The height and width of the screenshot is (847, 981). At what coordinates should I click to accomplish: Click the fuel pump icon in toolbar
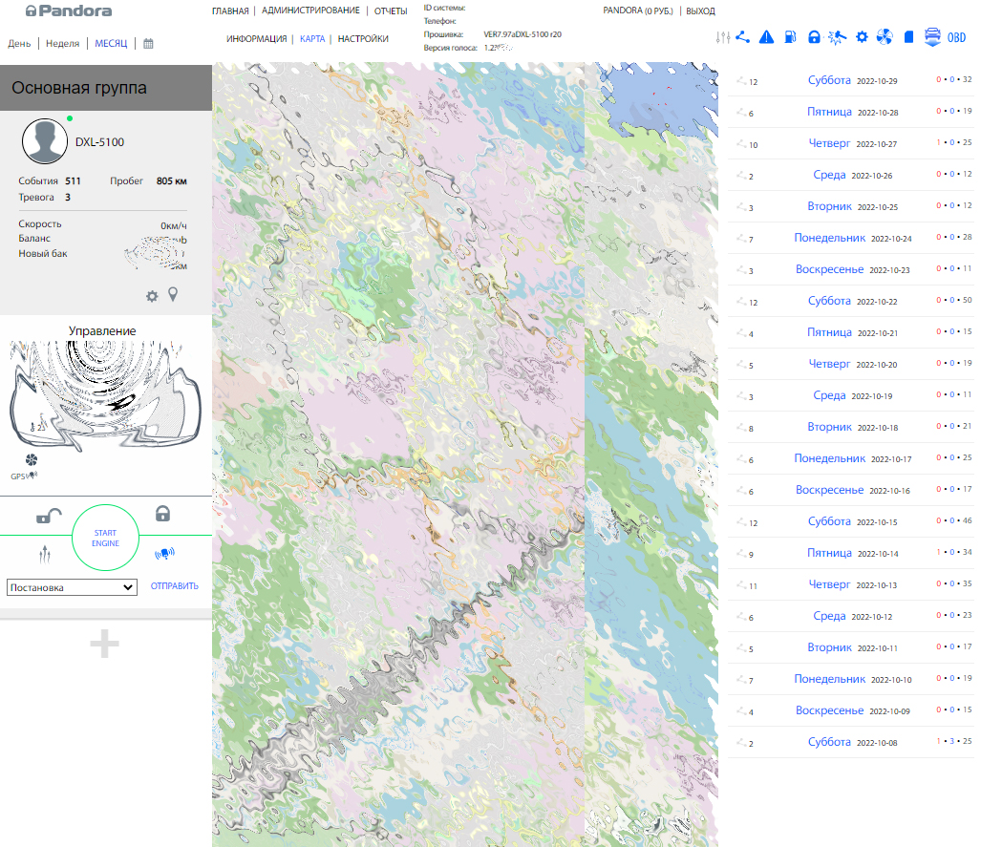click(790, 37)
